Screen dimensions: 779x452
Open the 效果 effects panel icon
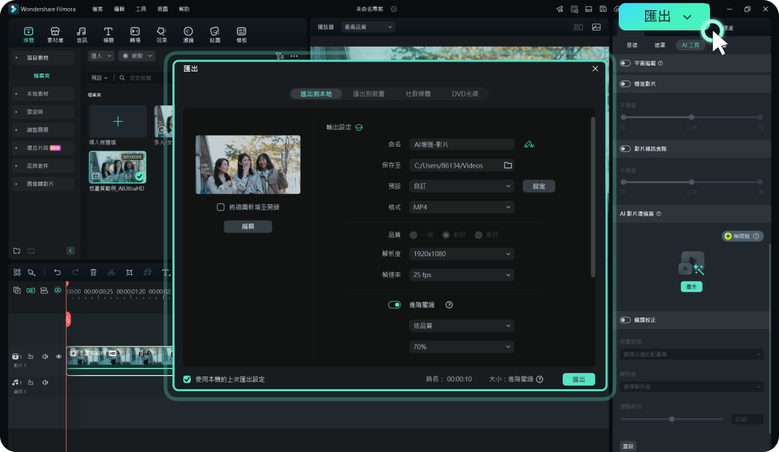click(161, 34)
